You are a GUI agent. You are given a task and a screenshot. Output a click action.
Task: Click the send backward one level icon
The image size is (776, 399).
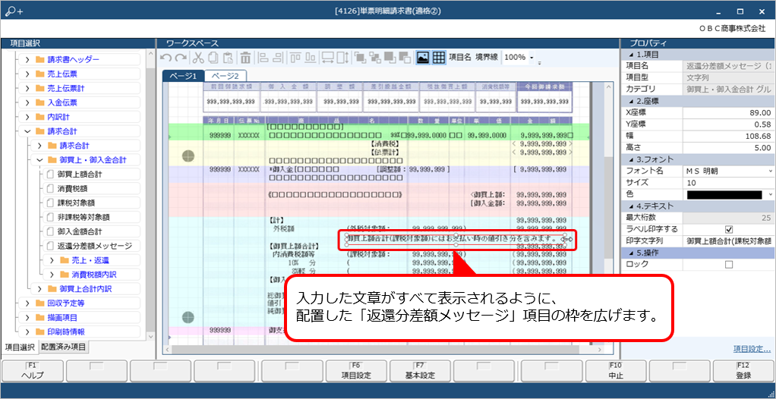(405, 58)
